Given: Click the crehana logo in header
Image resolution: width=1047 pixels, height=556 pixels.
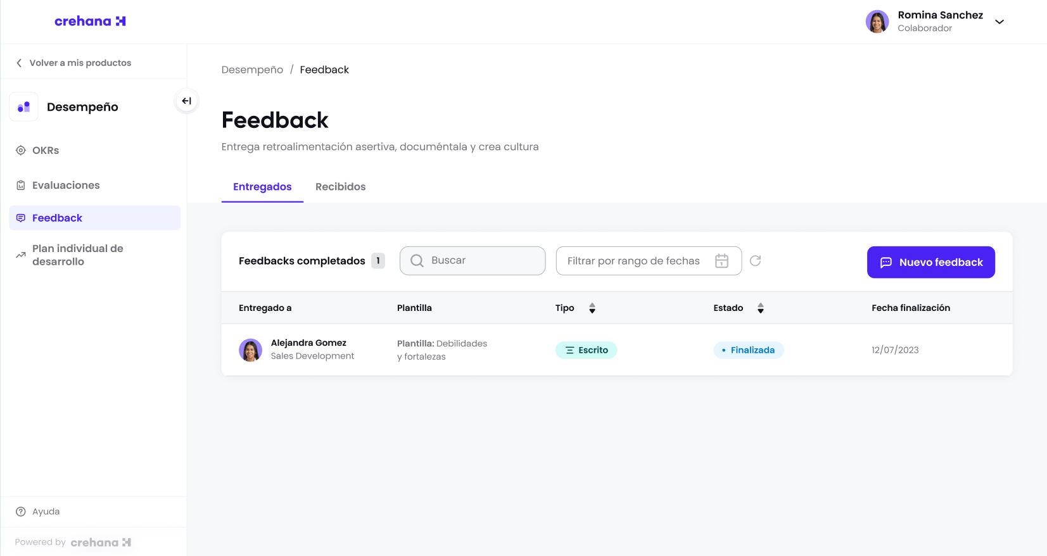Looking at the screenshot, I should tap(90, 22).
